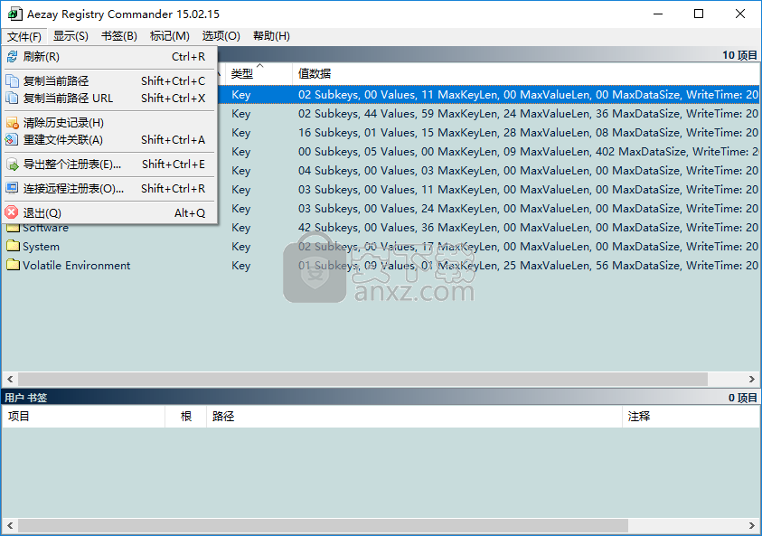The image size is (762, 536).
Task: Click the Key type cell in System row
Action: (x=241, y=247)
